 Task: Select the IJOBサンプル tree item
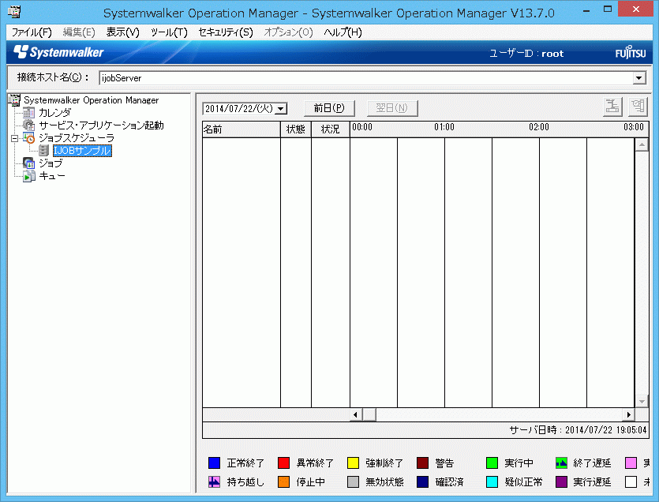pyautogui.click(x=81, y=150)
